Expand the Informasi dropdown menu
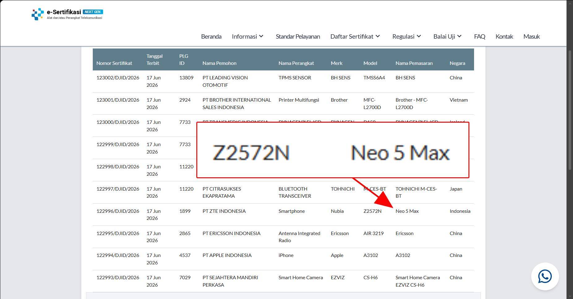Viewport: 573px width, 299px height. click(248, 36)
